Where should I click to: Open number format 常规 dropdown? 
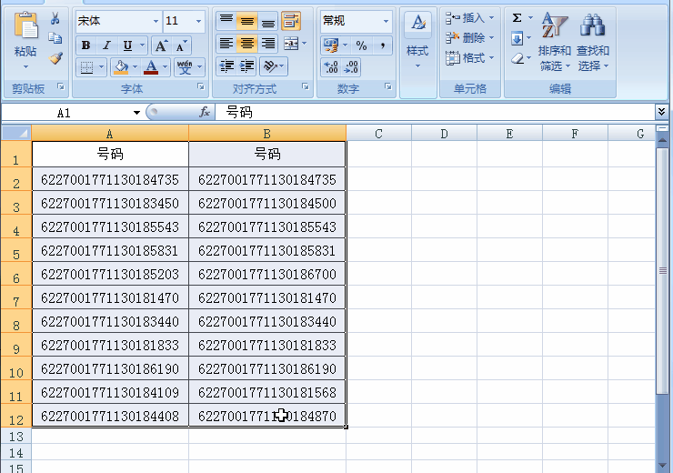386,21
